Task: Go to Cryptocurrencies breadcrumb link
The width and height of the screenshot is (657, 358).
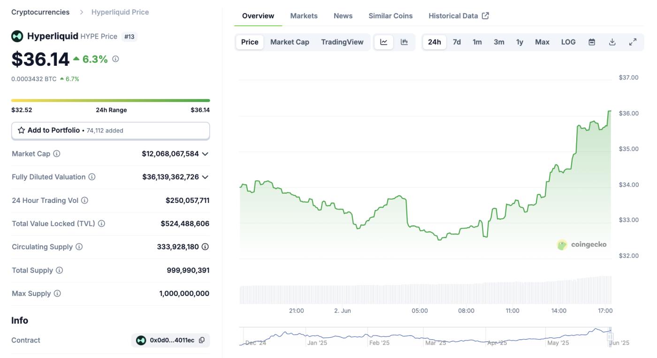Action: (40, 12)
